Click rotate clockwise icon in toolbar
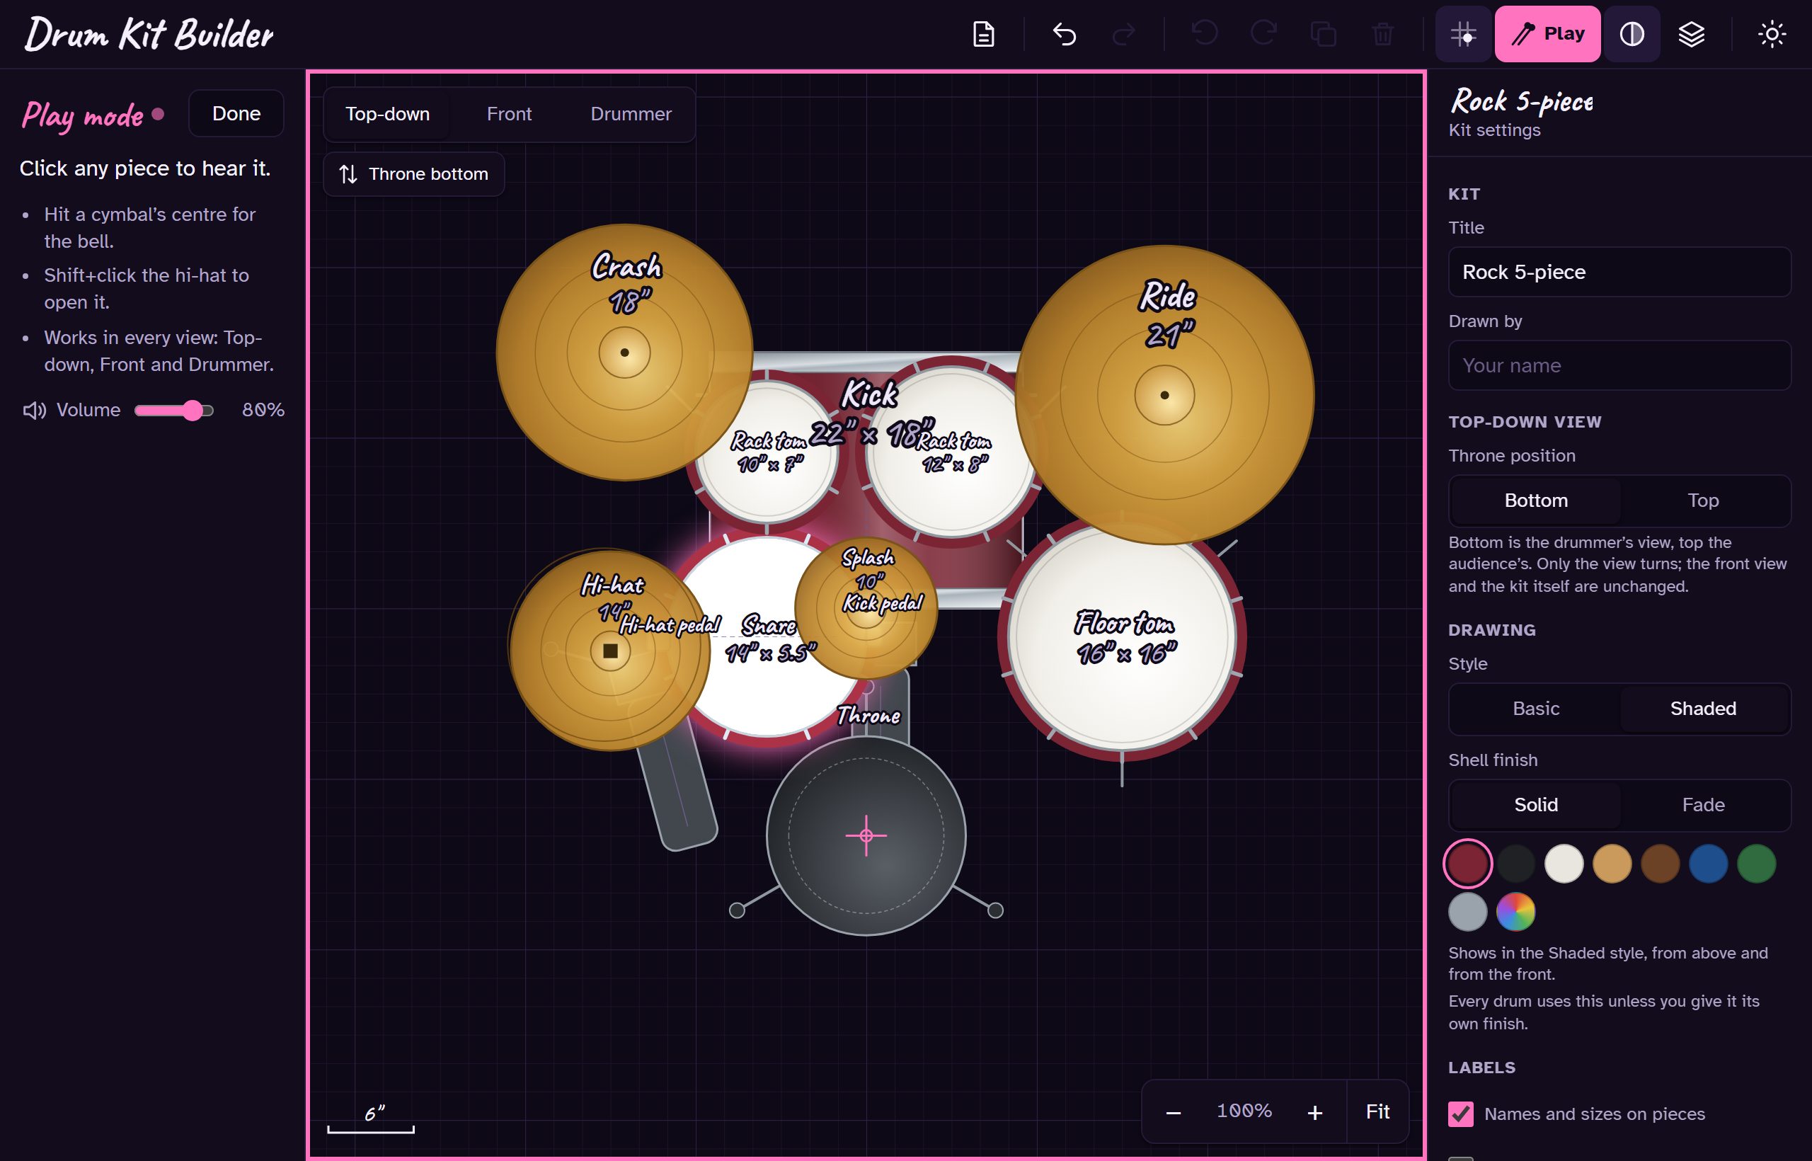Image resolution: width=1812 pixels, height=1161 pixels. click(1263, 34)
